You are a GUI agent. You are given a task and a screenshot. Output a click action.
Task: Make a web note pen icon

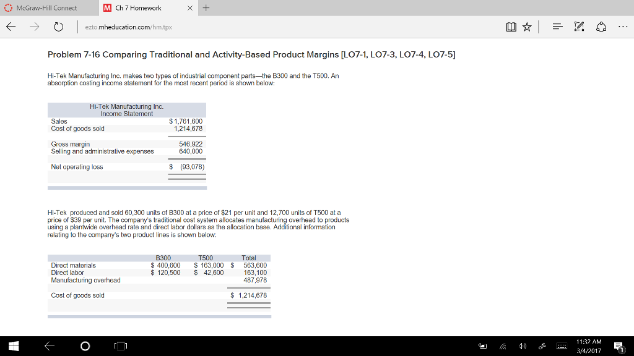(579, 27)
